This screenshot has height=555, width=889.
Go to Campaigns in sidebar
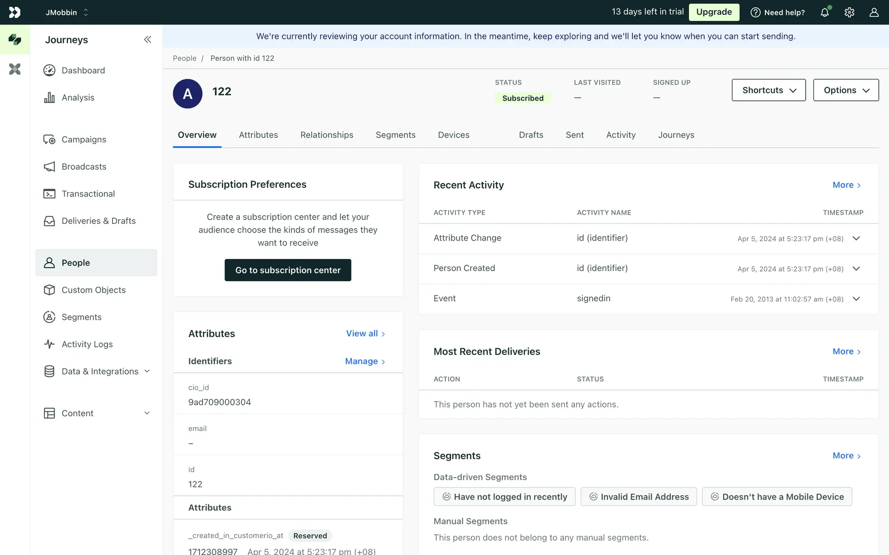[83, 140]
